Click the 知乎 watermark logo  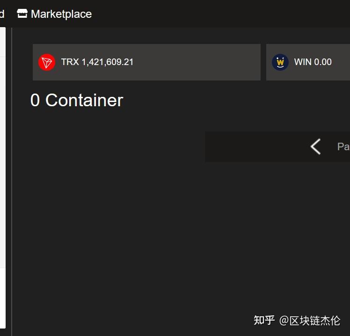click(264, 320)
